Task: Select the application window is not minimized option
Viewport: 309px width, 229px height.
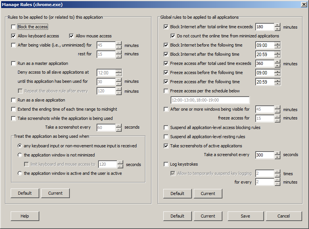Action: coord(20,155)
